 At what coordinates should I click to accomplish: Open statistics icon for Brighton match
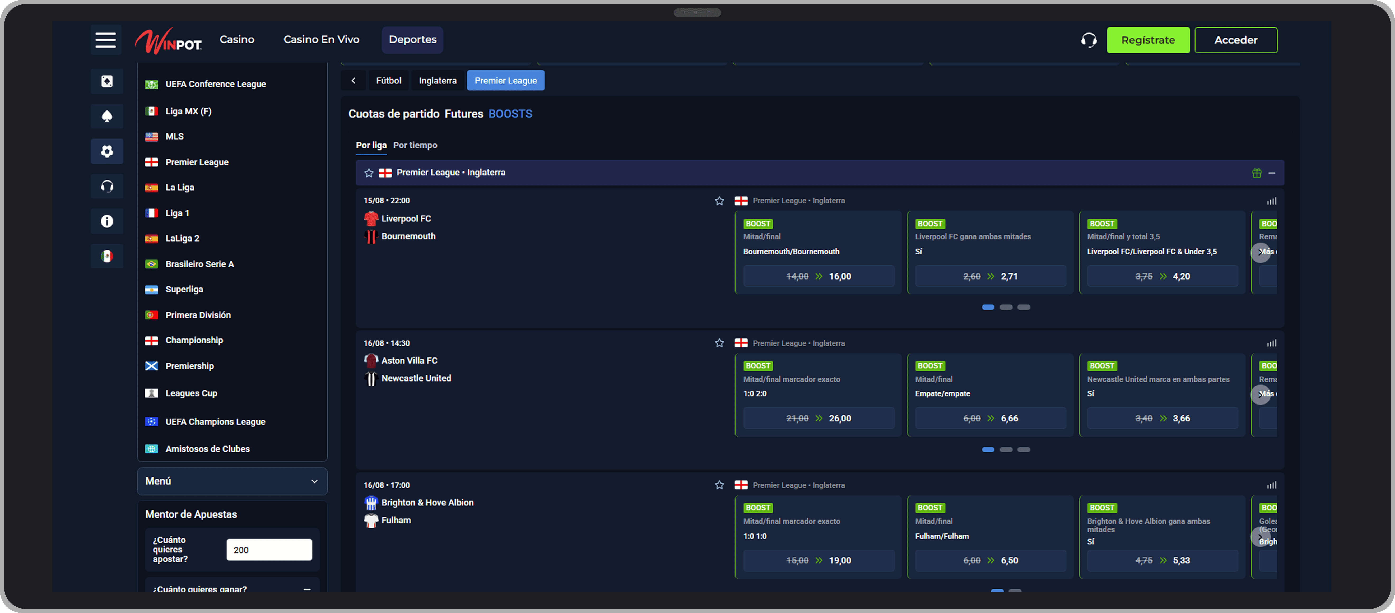coord(1271,485)
